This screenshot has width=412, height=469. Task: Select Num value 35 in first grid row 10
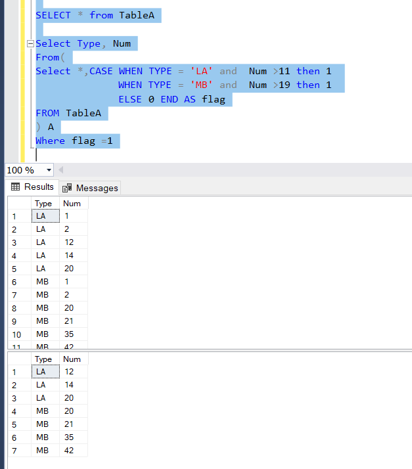pyautogui.click(x=74, y=334)
